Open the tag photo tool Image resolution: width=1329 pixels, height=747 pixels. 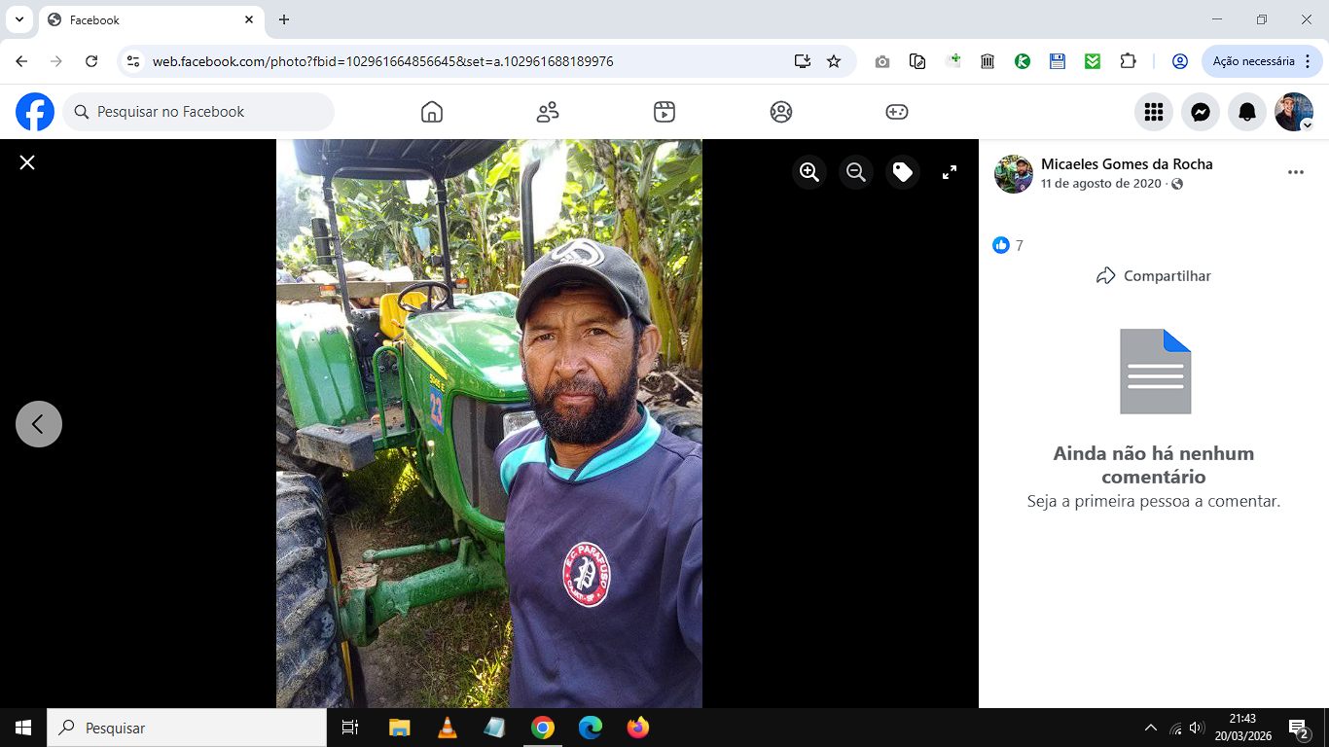(x=903, y=172)
